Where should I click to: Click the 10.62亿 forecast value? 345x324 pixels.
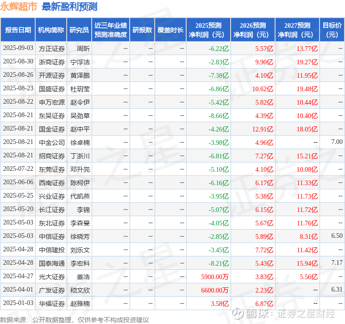pos(263,89)
